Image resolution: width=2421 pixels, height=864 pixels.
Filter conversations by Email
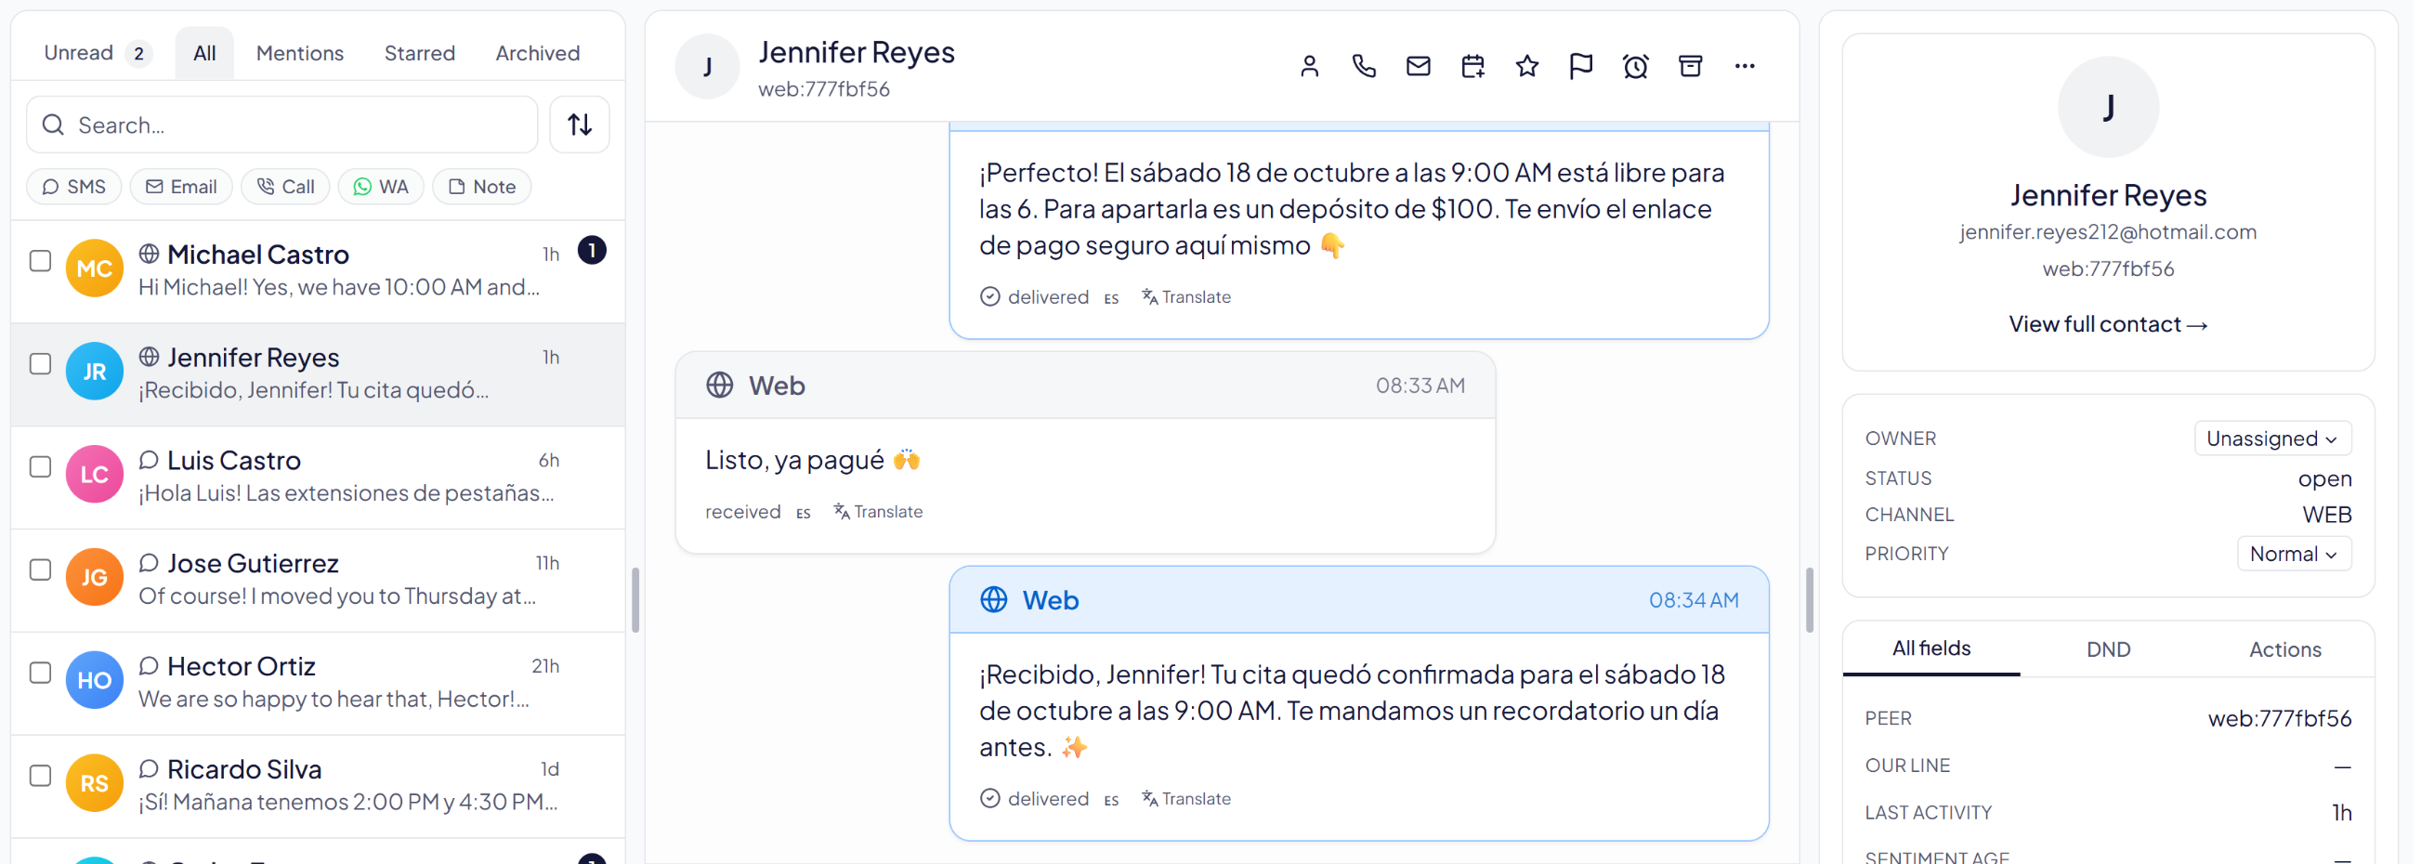pyautogui.click(x=181, y=187)
